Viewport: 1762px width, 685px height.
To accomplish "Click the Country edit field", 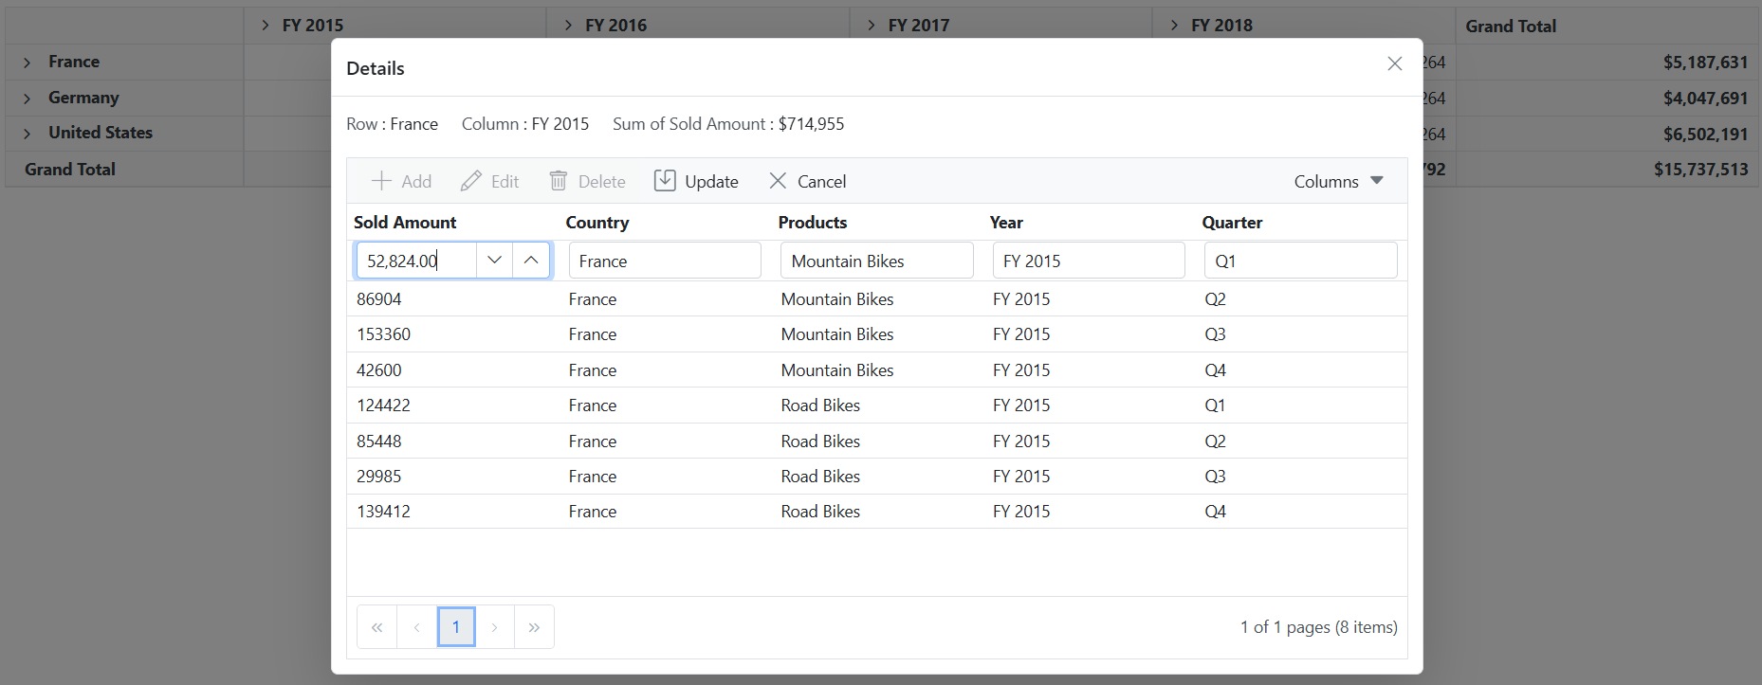I will [665, 261].
